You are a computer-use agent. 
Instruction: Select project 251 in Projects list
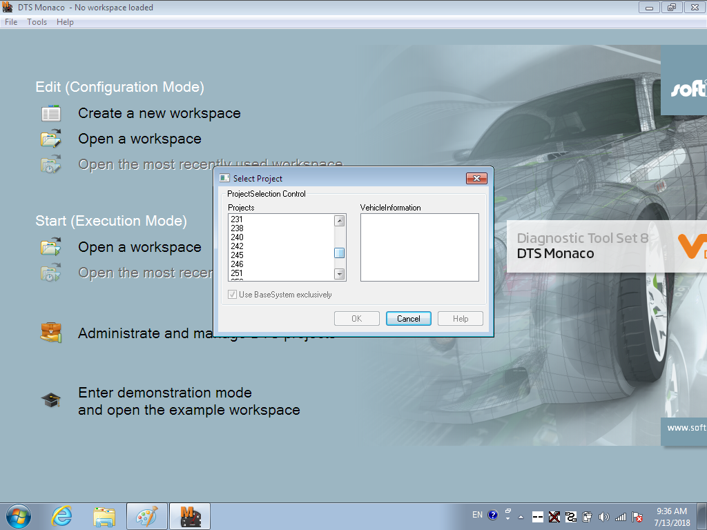(x=237, y=273)
